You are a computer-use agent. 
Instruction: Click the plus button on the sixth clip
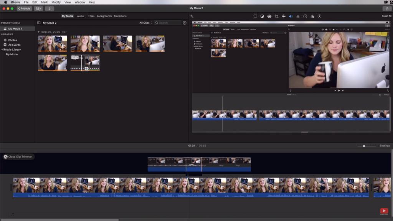[86, 68]
